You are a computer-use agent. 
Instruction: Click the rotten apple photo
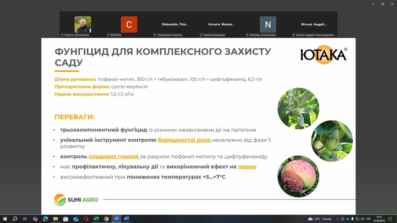(x=298, y=176)
